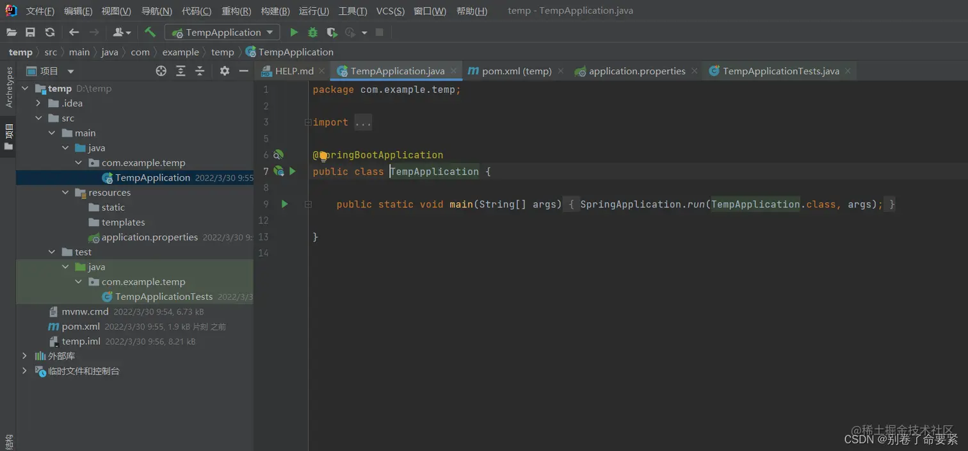Switch to the application.properties tab
This screenshot has height=451, width=968.
click(x=637, y=71)
